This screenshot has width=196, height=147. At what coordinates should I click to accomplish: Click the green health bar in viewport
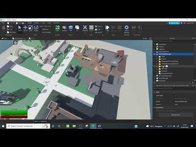tap(14, 113)
